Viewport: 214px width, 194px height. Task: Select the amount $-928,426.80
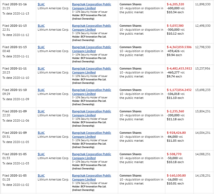[x=176, y=133]
